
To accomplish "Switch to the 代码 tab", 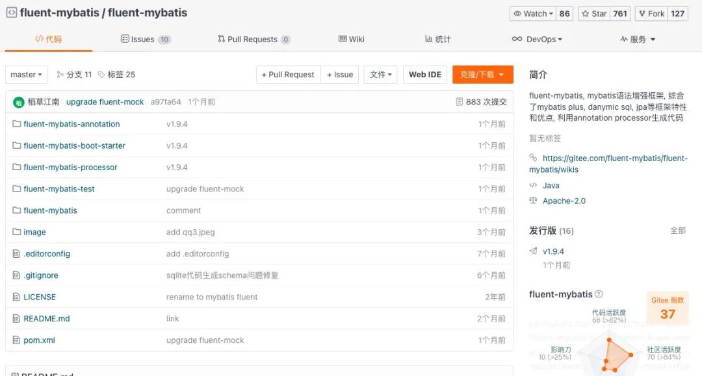I will tap(48, 40).
